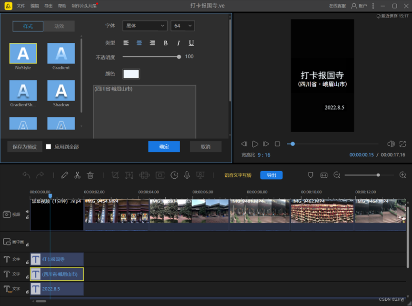The width and height of the screenshot is (412, 306).
Task: Click the subtitle text input area
Action: coord(144,112)
